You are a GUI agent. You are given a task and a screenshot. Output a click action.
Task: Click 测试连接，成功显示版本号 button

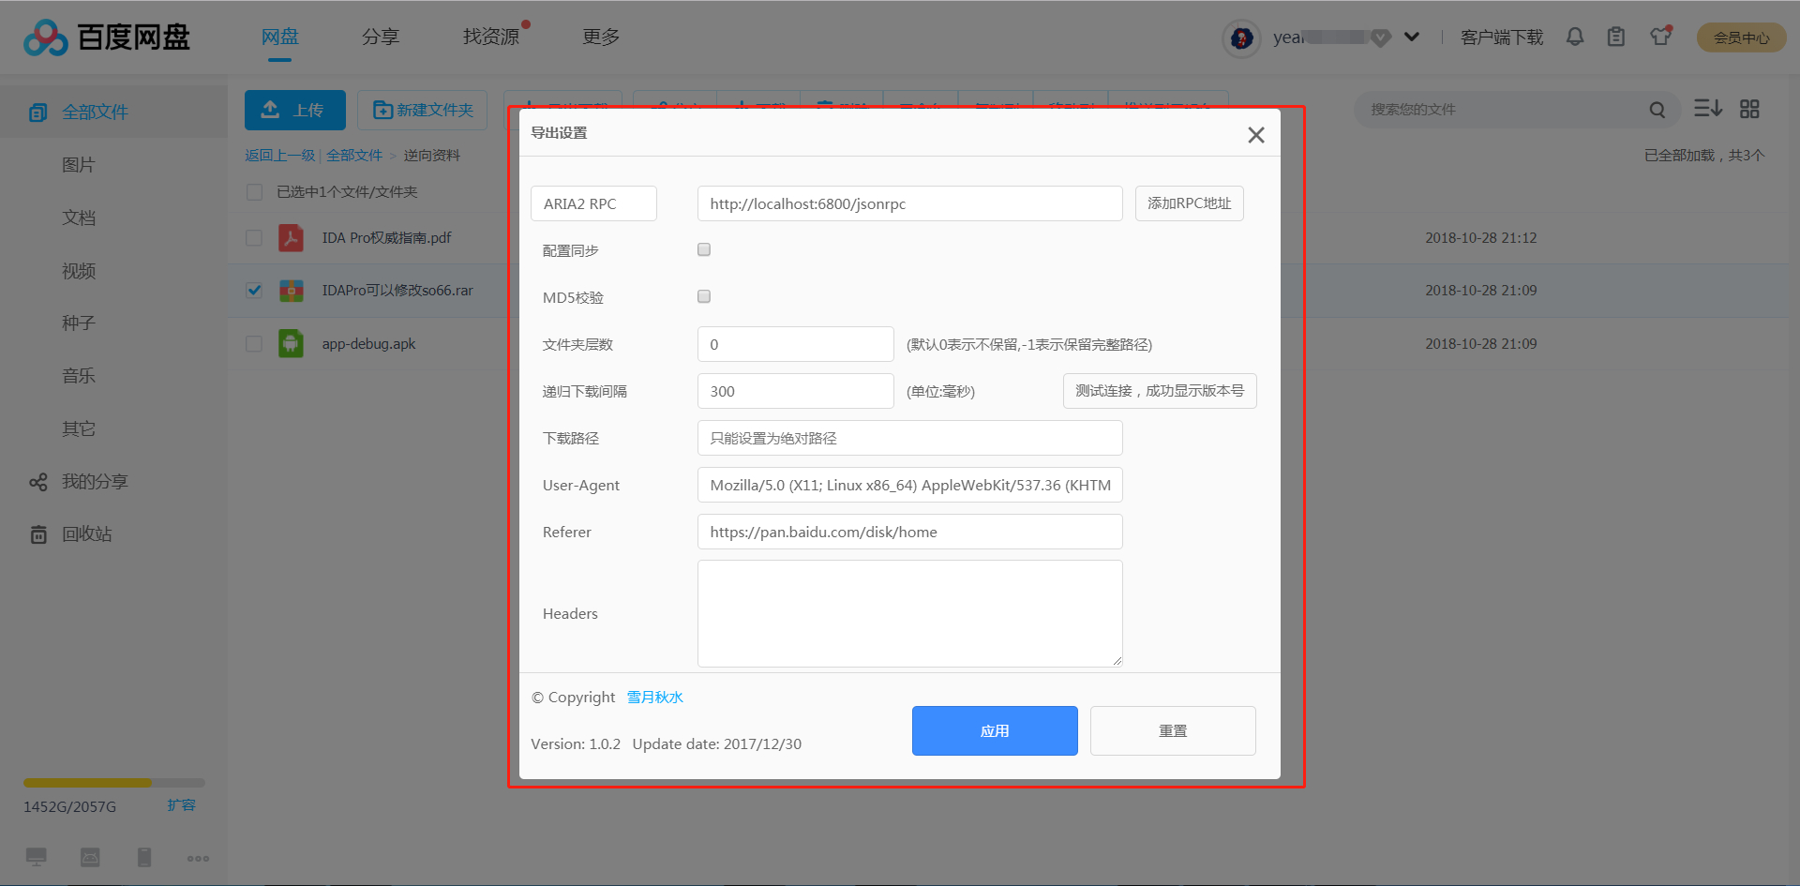[1160, 391]
